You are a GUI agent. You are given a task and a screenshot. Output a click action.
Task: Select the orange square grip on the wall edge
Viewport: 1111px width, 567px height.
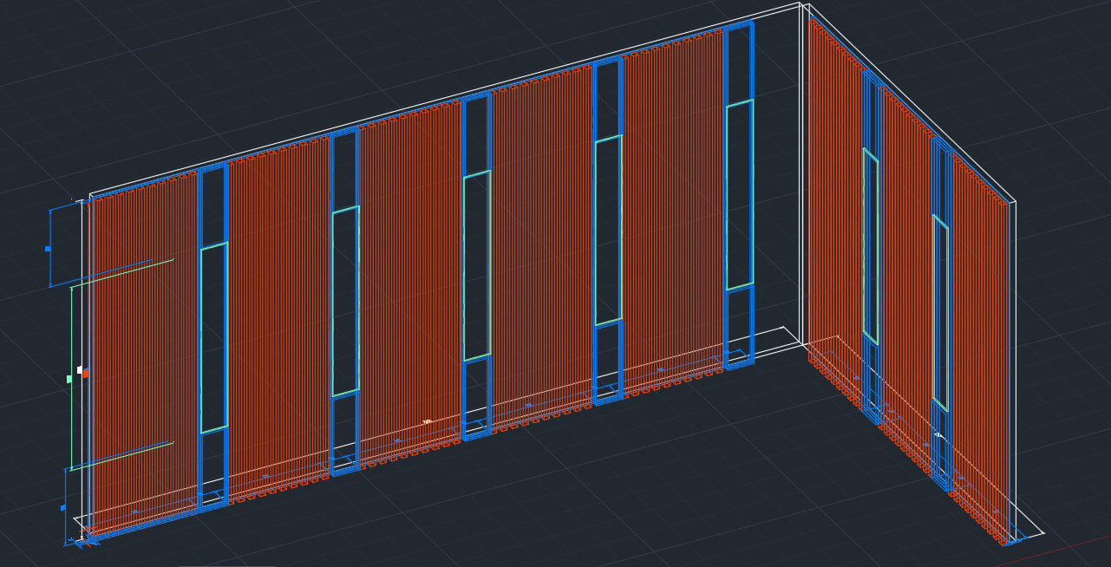pos(86,373)
